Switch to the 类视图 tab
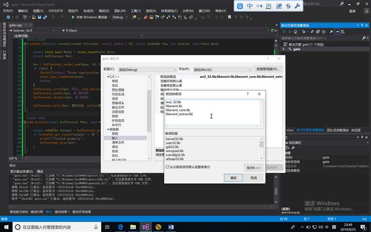Screen dimensions: 371x232 click(356, 130)
